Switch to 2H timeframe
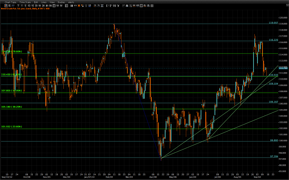Image resolution: width=289 pixels, height=180 pixels. tap(43, 6)
